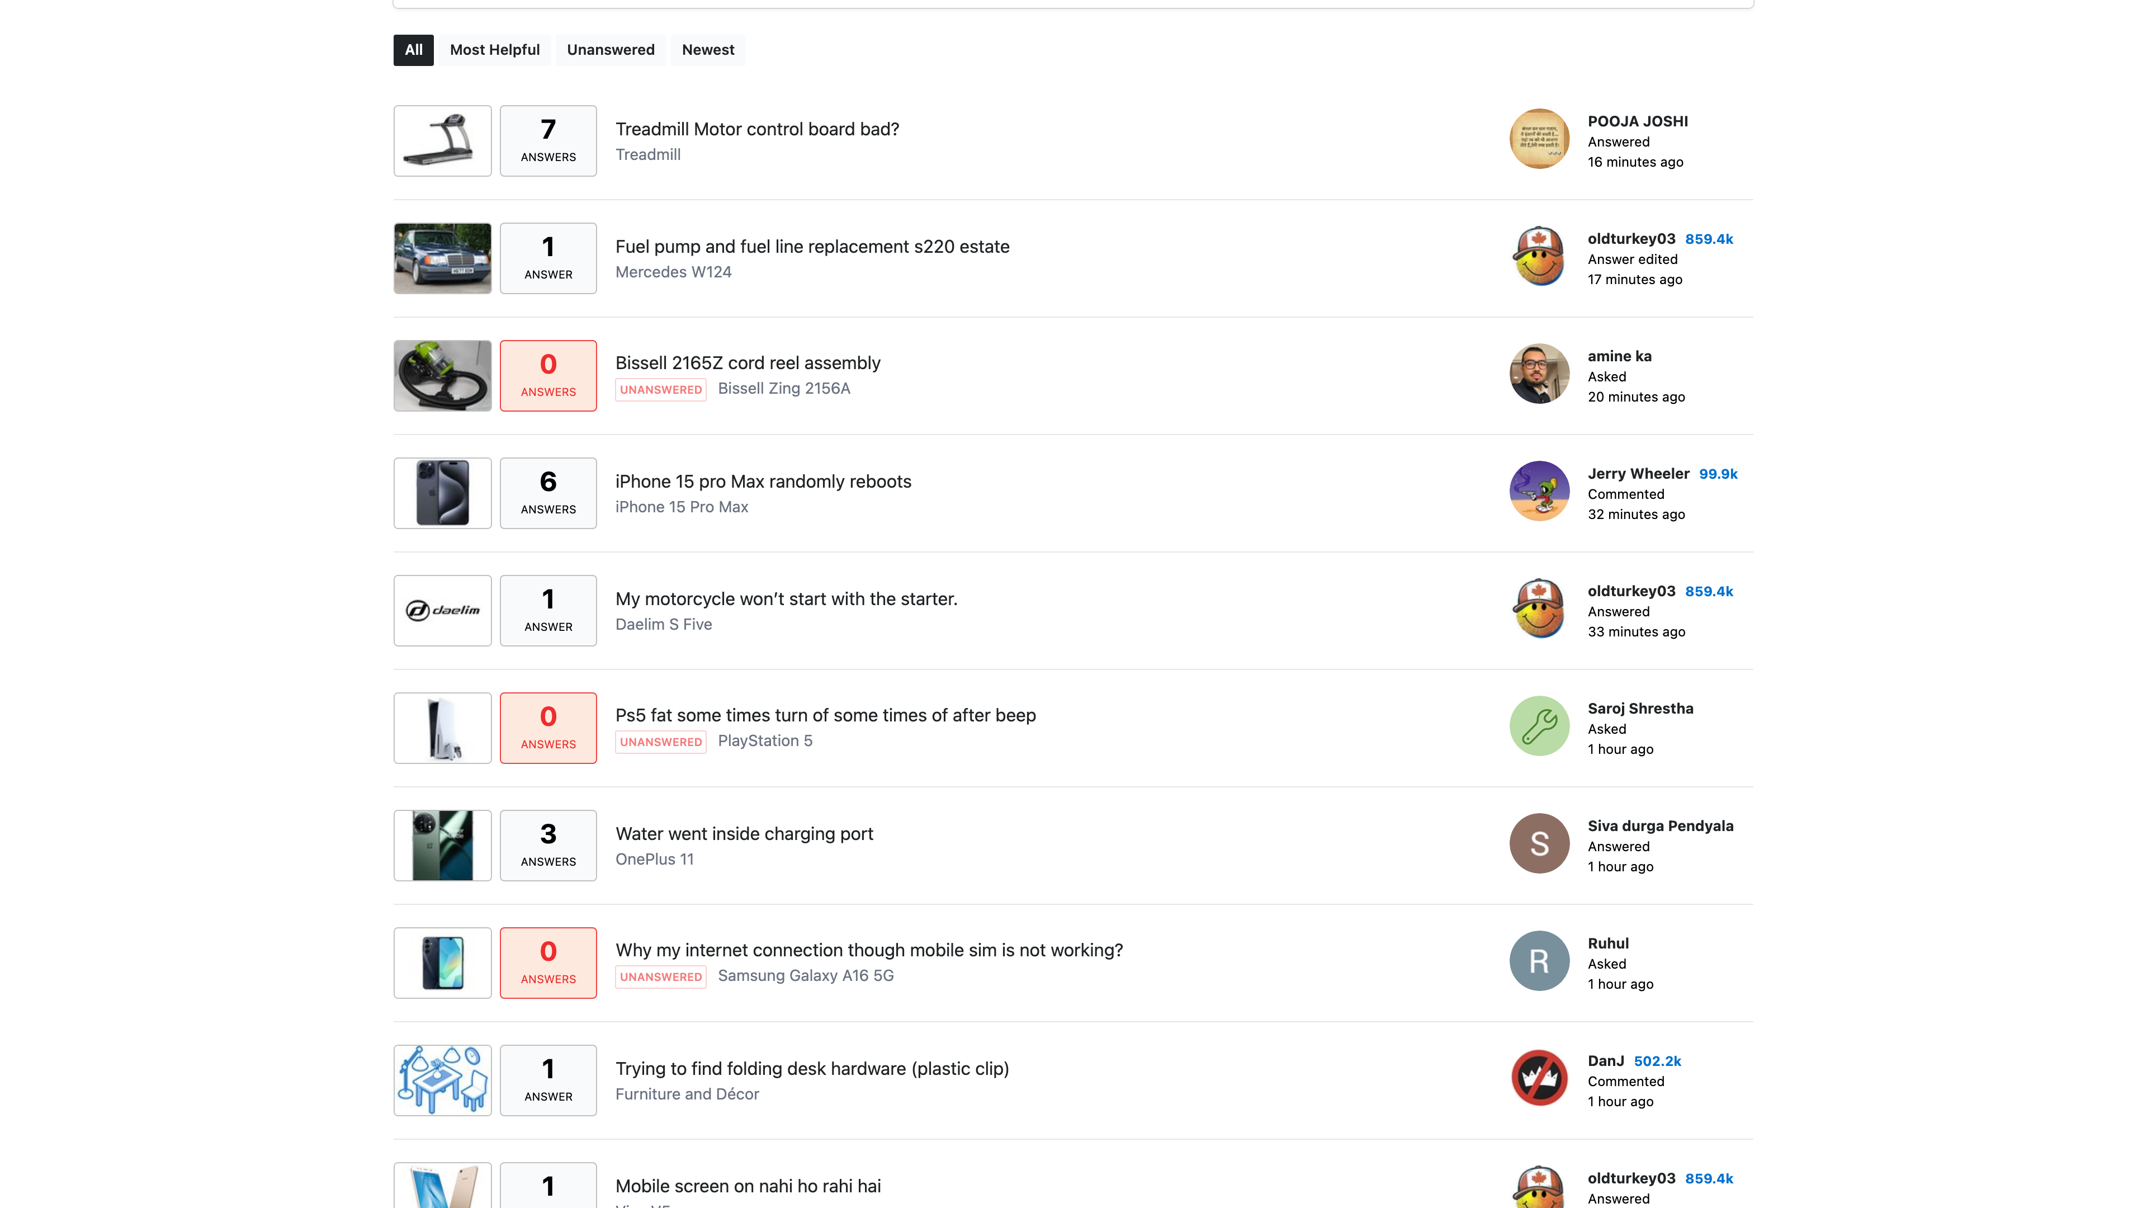Click Jerry Wheeler's avatar
2147x1208 pixels.
(1539, 492)
